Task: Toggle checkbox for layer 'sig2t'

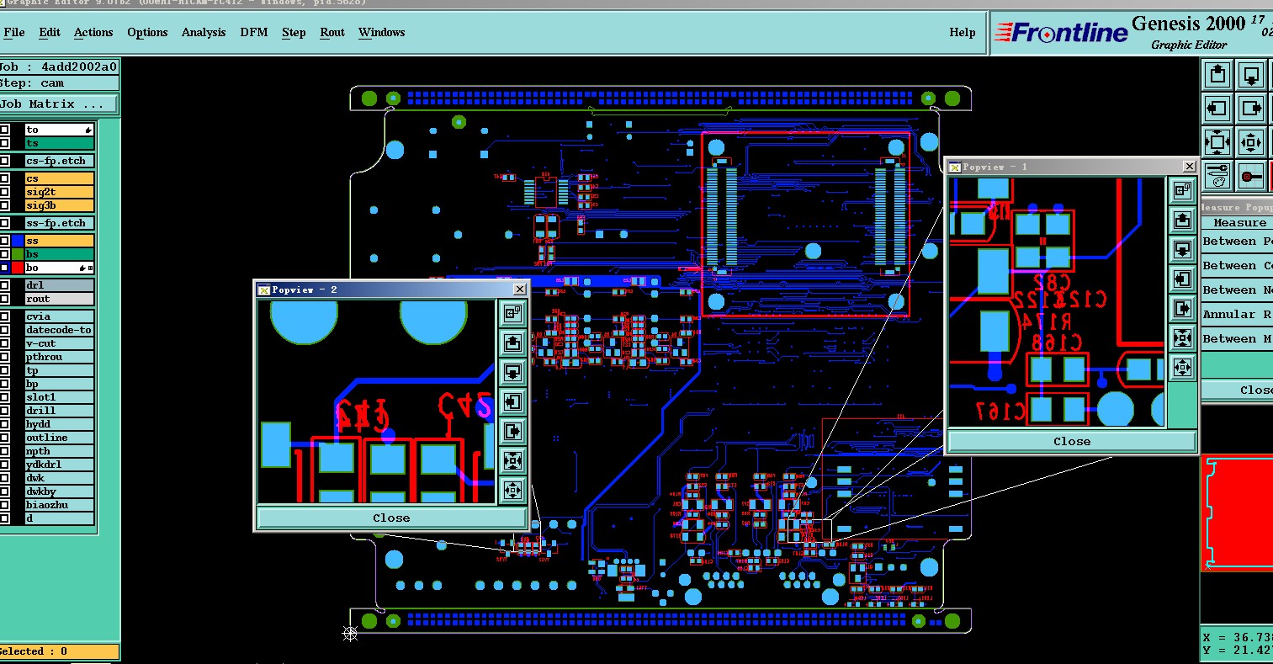Action: [5, 192]
